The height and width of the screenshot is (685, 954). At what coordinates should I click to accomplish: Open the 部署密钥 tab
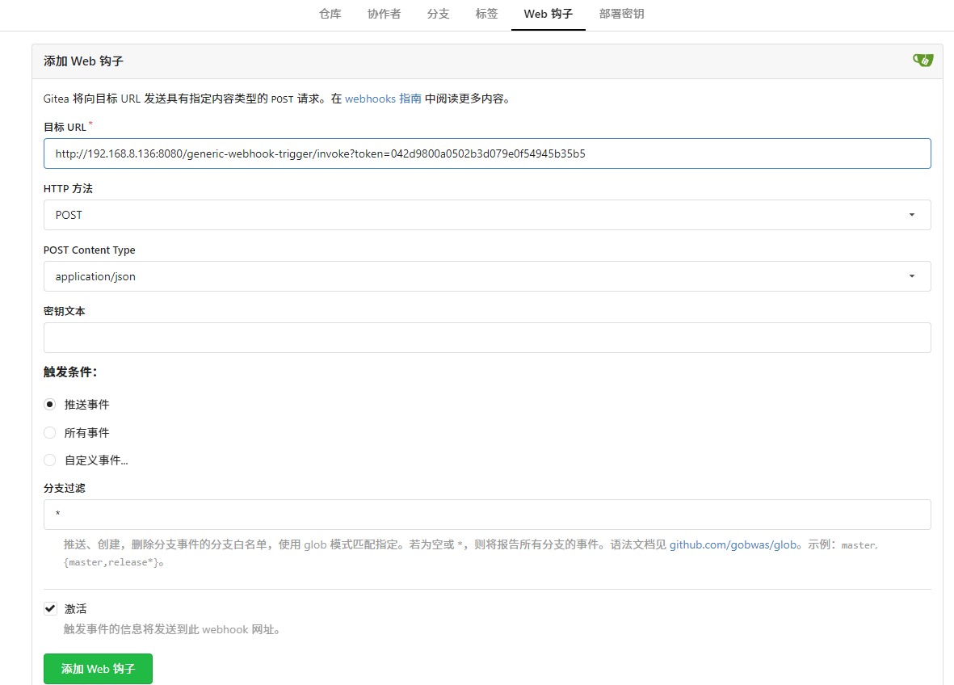(x=621, y=14)
